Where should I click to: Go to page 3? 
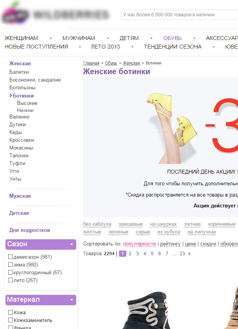[137, 254]
